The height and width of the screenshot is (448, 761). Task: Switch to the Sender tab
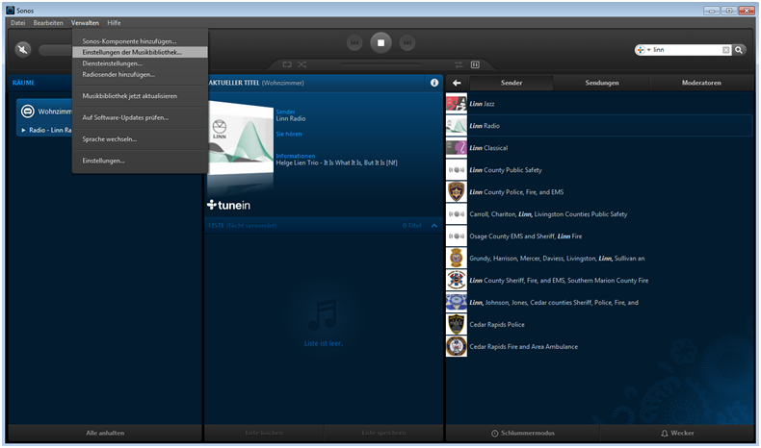[512, 83]
